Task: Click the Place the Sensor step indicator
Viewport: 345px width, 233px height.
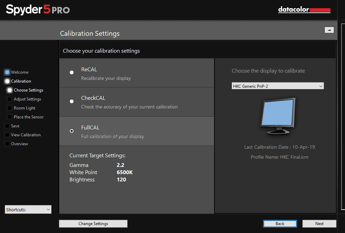Action: [10, 117]
